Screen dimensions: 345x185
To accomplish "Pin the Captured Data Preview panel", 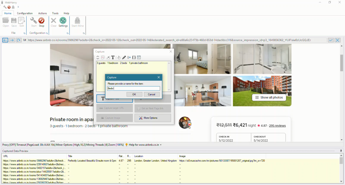I will [x=341, y=151].
